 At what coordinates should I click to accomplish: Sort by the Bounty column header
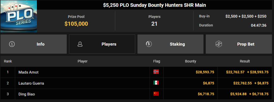point(191,61)
